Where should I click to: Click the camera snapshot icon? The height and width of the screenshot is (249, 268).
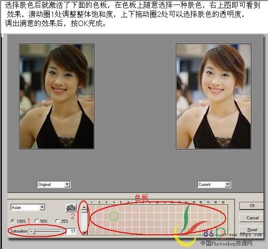pos(71,208)
